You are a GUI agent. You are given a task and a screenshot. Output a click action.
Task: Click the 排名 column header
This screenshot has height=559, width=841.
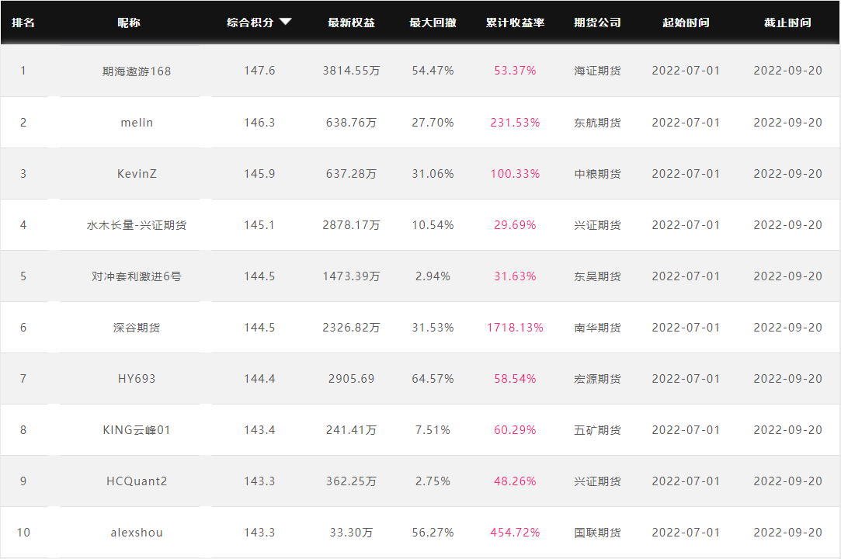pyautogui.click(x=23, y=23)
